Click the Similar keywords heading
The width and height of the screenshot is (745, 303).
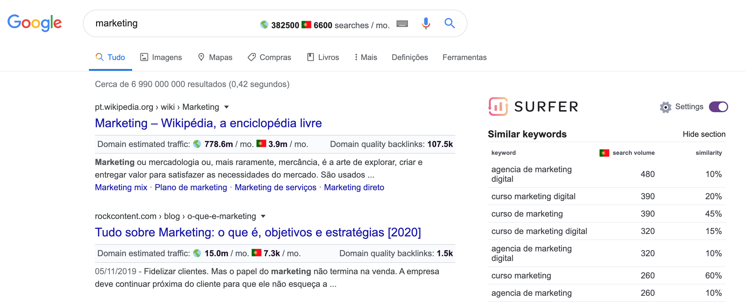point(527,134)
